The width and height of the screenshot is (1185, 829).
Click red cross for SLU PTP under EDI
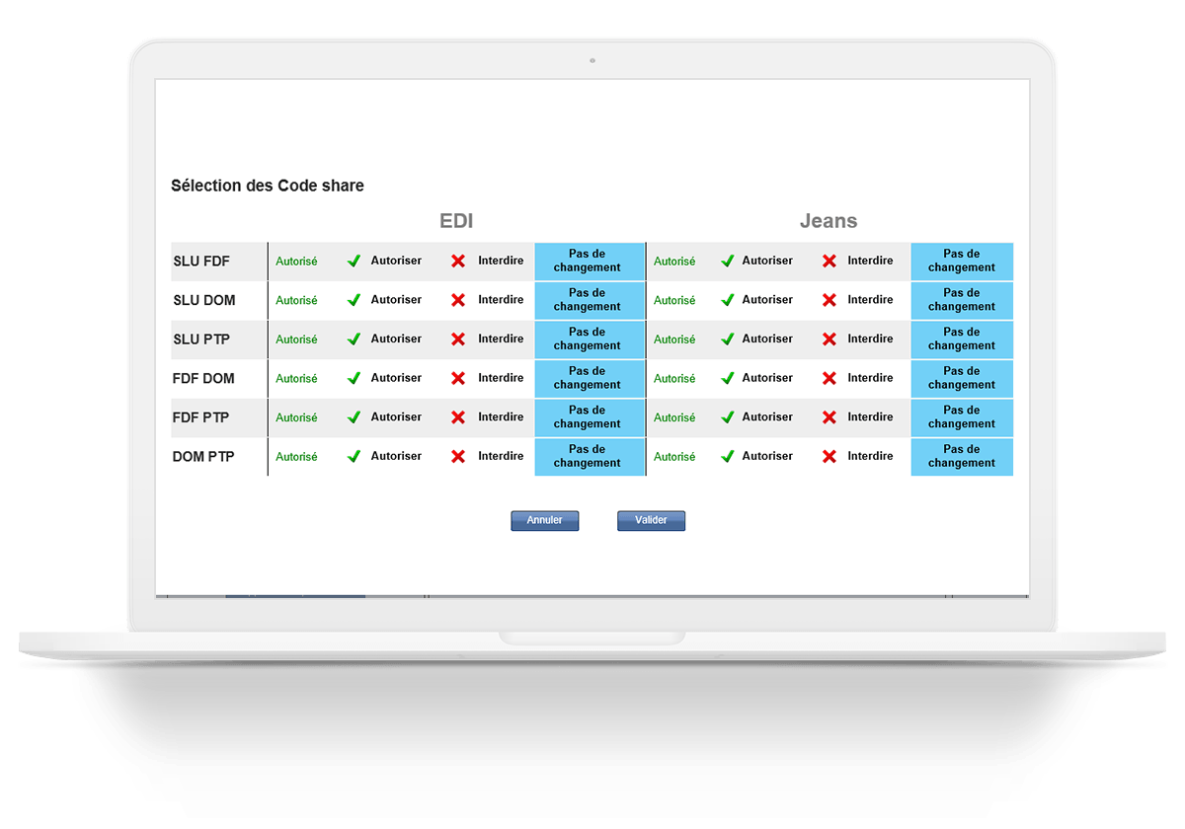pyautogui.click(x=458, y=339)
